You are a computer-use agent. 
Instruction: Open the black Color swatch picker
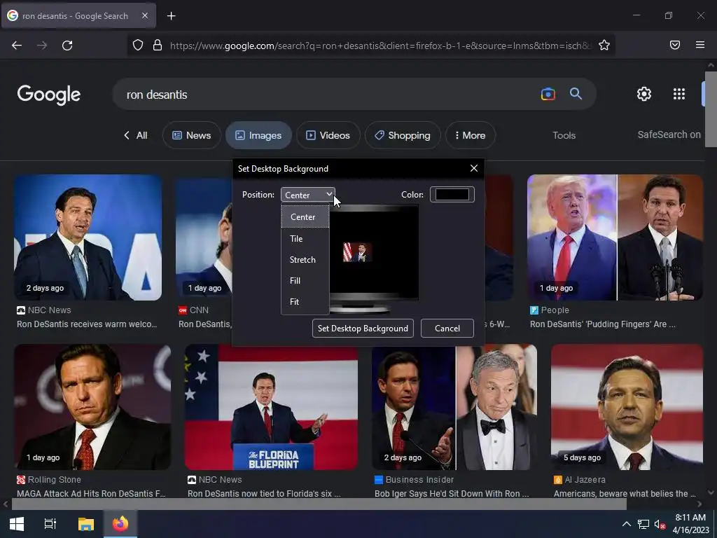point(452,195)
